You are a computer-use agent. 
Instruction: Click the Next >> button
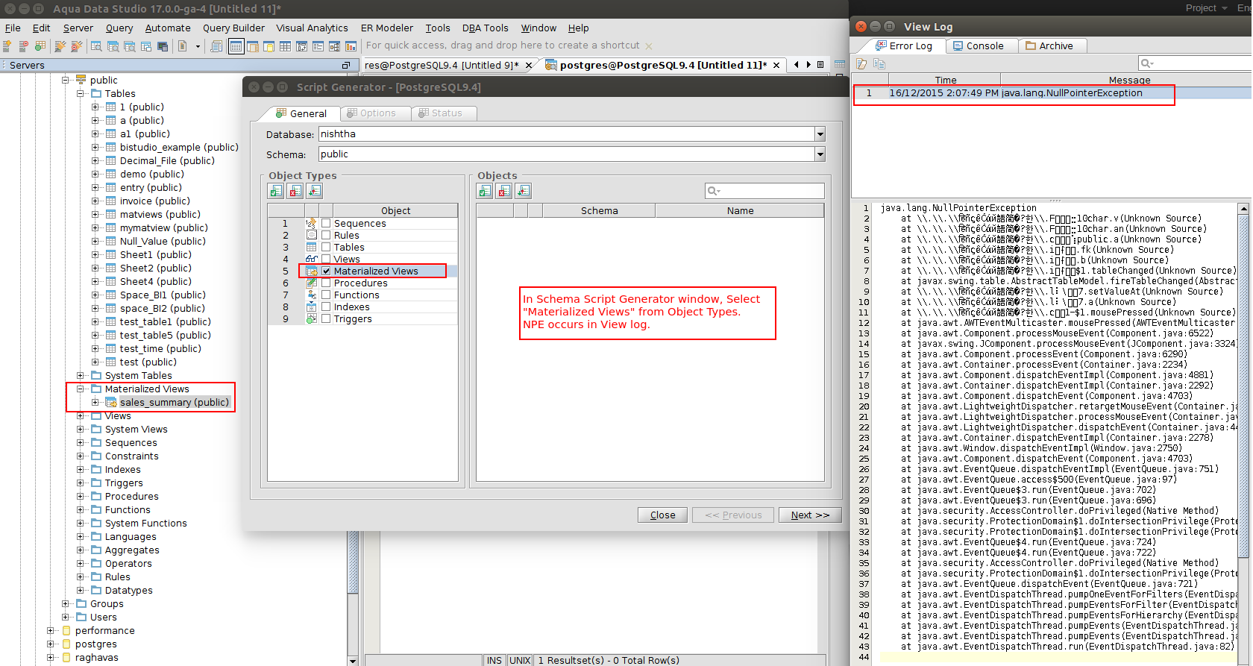click(x=810, y=515)
